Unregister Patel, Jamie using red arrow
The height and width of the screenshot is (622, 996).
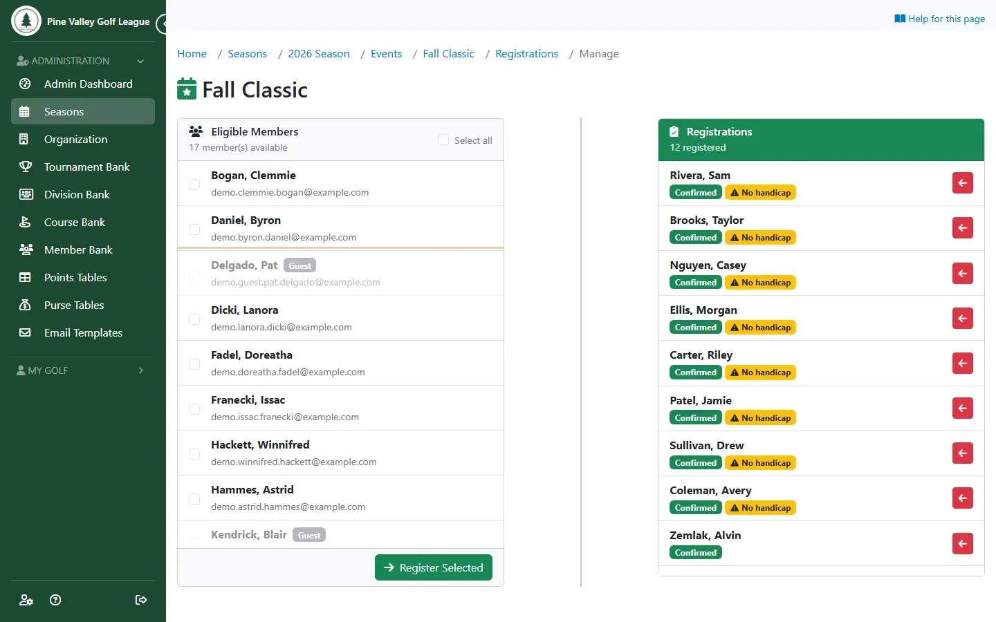tap(963, 408)
